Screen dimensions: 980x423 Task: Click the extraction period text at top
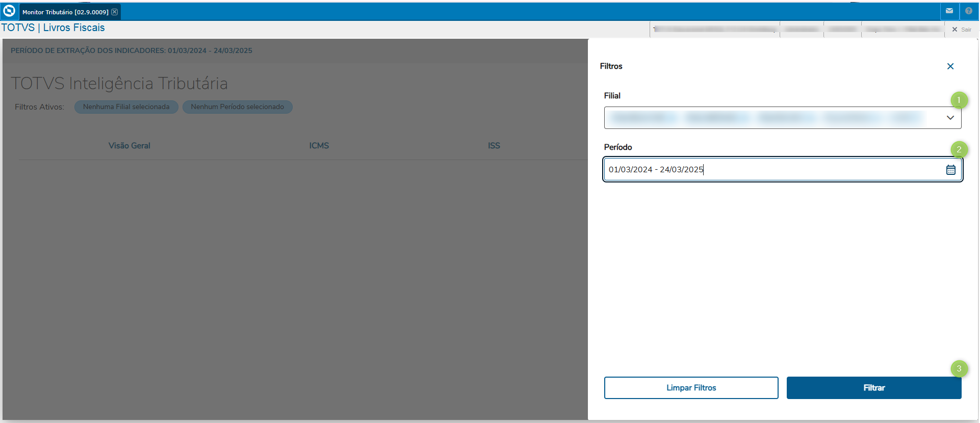(x=132, y=50)
